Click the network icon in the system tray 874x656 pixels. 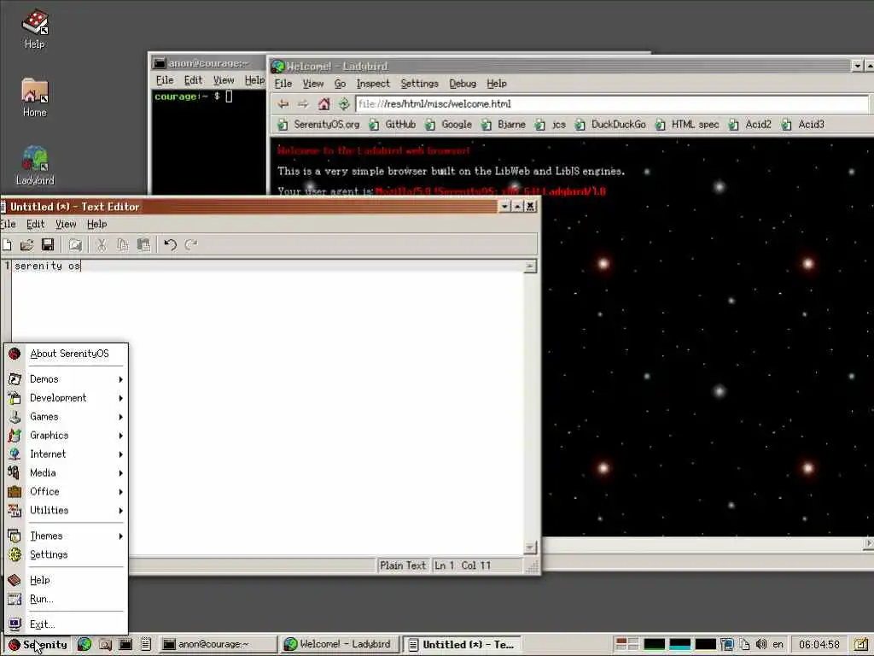pos(727,644)
